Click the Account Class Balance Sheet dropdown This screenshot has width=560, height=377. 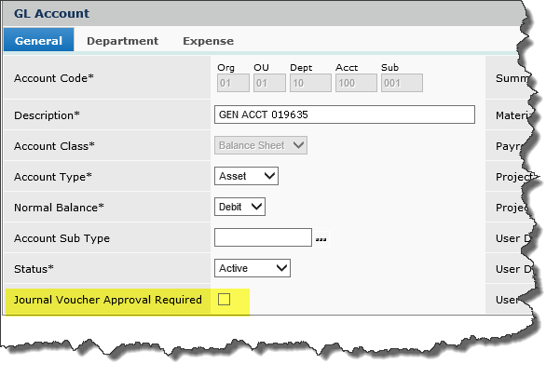pos(261,145)
